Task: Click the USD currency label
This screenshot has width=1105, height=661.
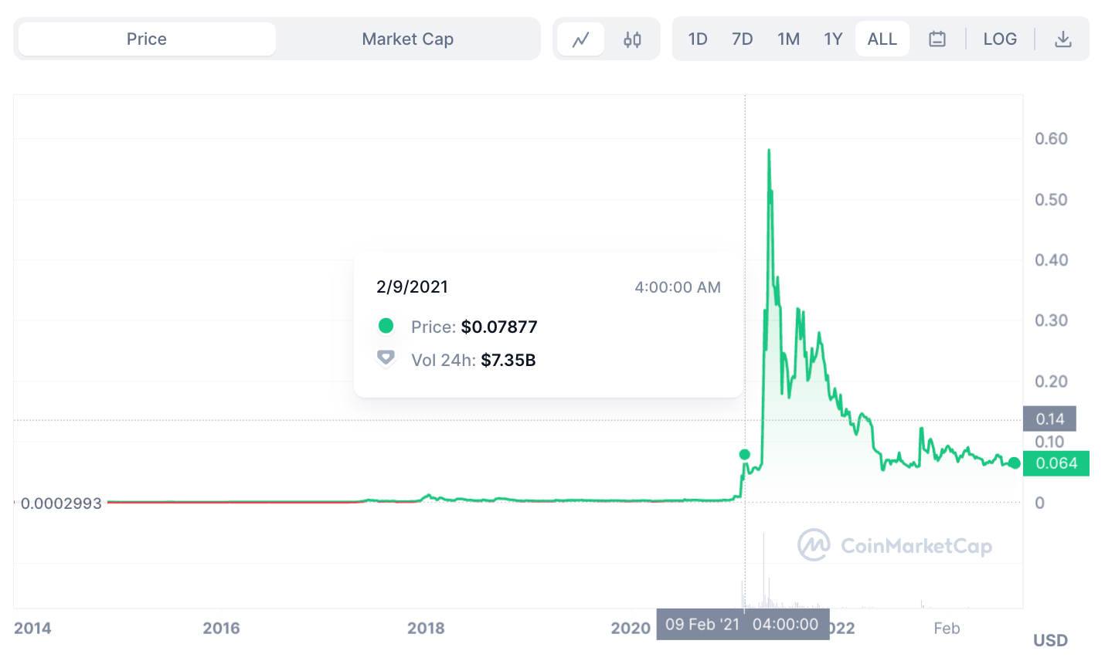Action: [1050, 640]
